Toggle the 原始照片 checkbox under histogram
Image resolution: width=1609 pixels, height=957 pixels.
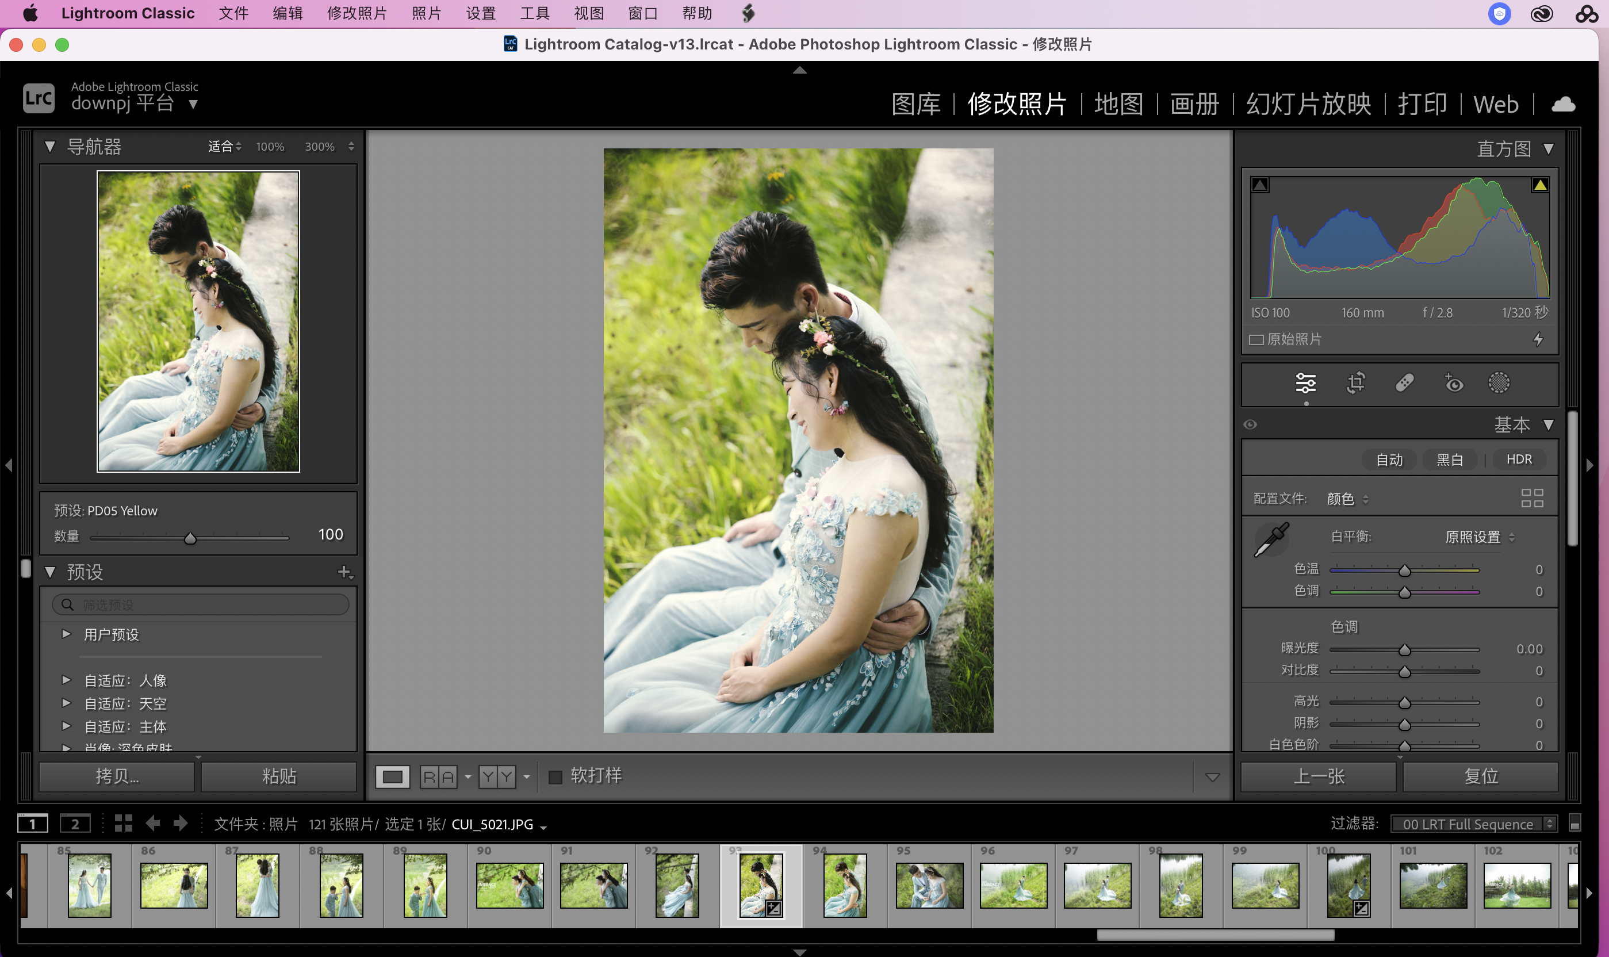click(x=1256, y=340)
